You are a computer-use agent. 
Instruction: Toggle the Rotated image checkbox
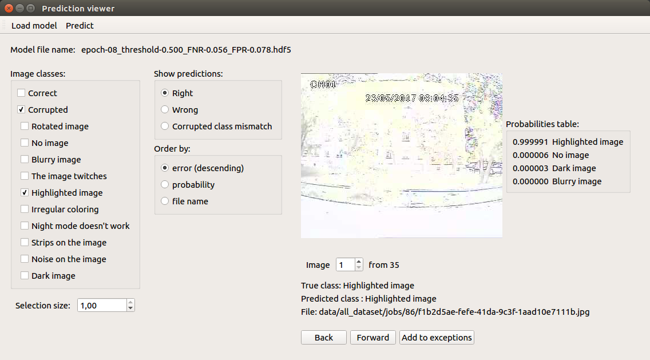click(25, 126)
